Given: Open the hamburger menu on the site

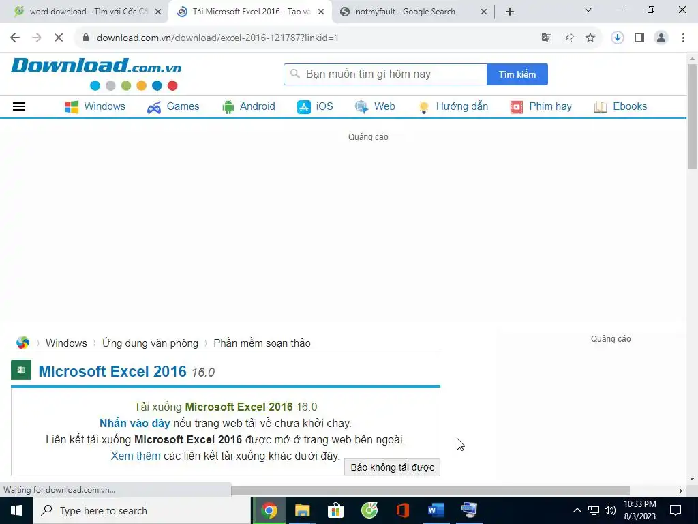Looking at the screenshot, I should point(19,106).
